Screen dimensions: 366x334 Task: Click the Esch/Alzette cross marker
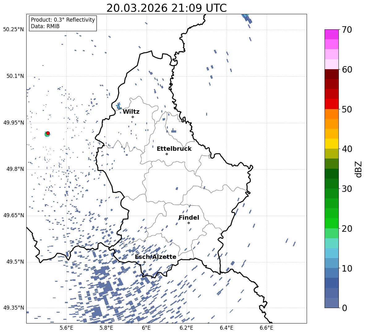[x=144, y=262]
